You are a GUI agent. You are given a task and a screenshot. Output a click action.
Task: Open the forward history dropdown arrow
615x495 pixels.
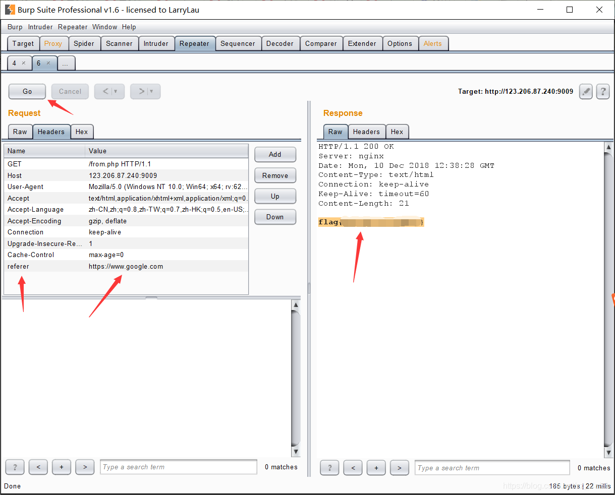click(x=151, y=91)
